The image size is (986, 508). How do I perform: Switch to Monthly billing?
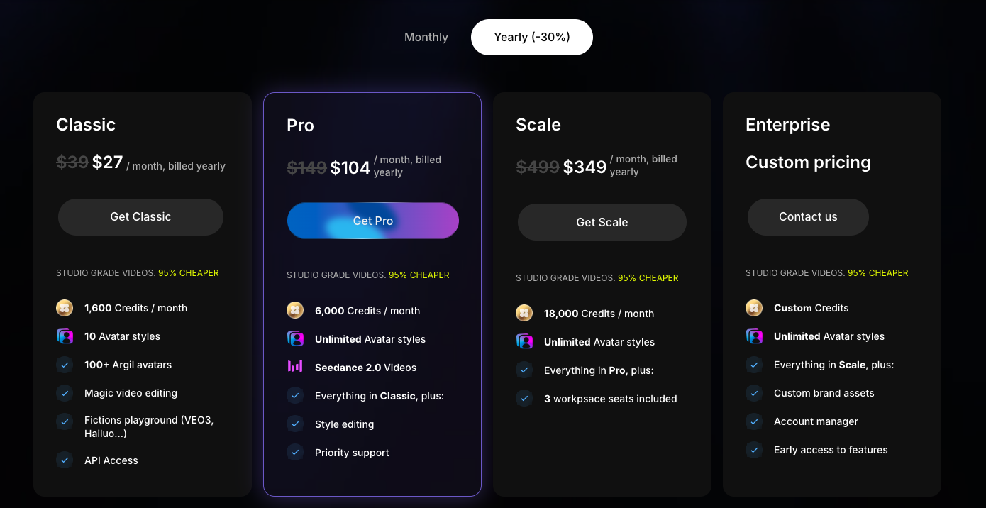point(426,37)
